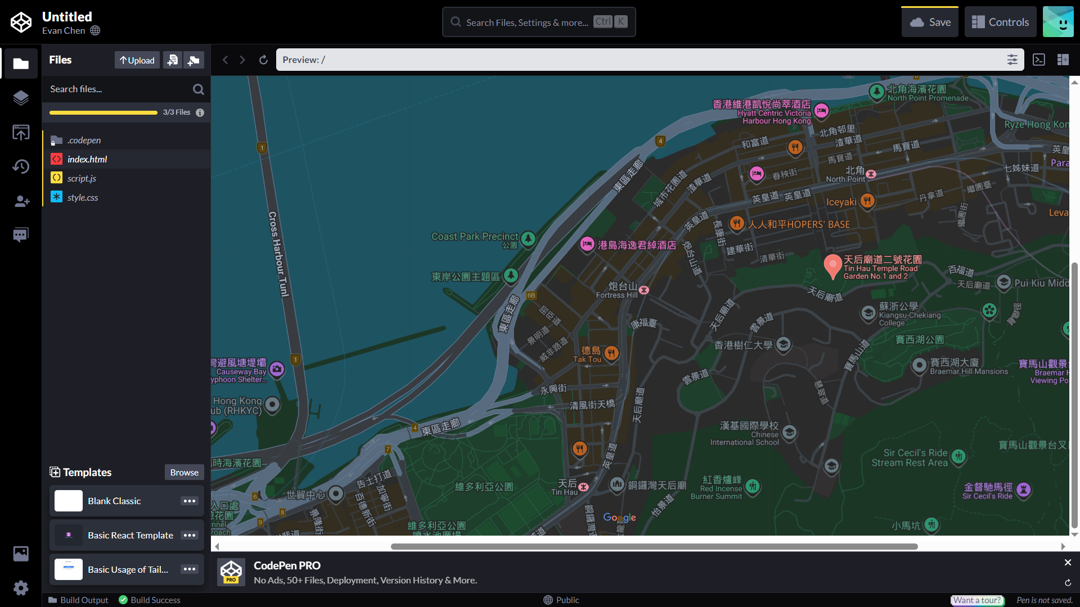Click the Google logo on map
Viewport: 1080px width, 607px height.
pyautogui.click(x=619, y=518)
